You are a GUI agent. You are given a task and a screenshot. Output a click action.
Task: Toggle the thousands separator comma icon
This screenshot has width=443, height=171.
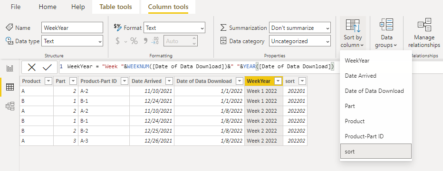tap(145, 41)
